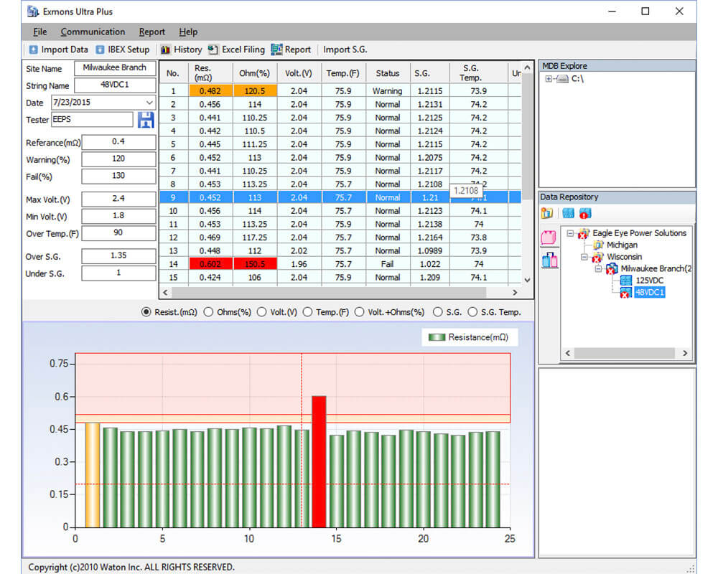718x574 pixels.
Task: Click the Warning(%) input field
Action: (x=118, y=159)
